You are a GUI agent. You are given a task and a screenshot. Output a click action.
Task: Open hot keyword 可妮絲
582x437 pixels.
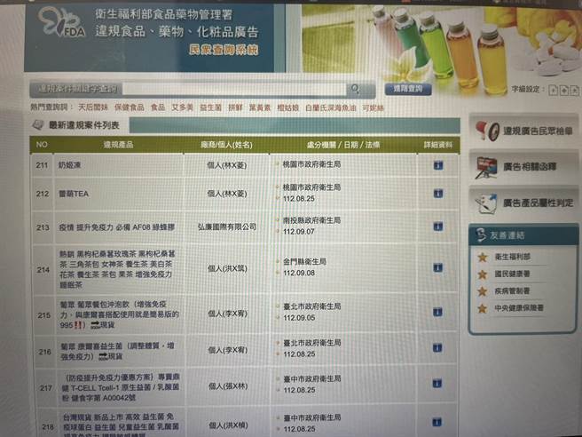(x=373, y=107)
